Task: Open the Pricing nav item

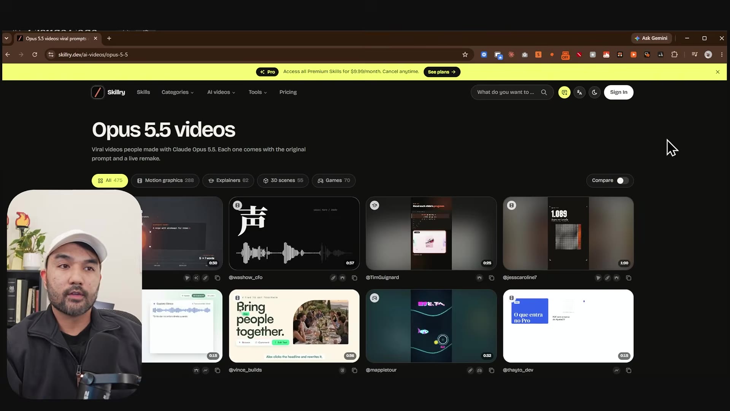Action: 288,92
